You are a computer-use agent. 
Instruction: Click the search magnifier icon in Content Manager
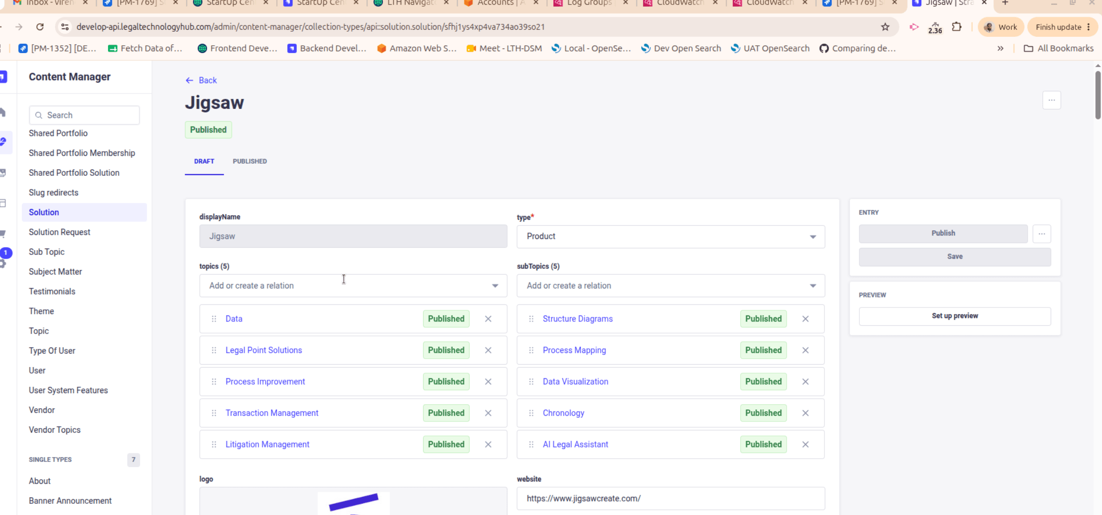39,115
